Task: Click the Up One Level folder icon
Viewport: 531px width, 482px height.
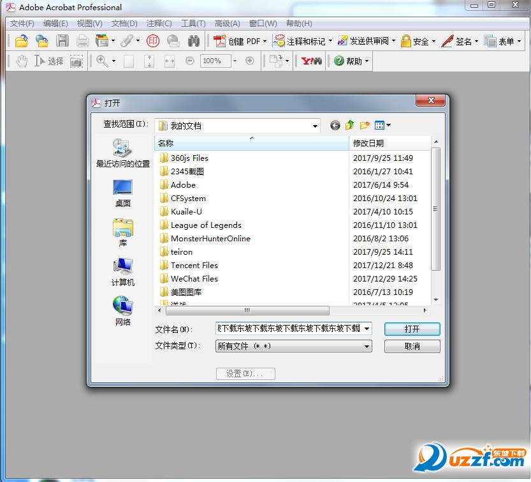Action: tap(350, 125)
